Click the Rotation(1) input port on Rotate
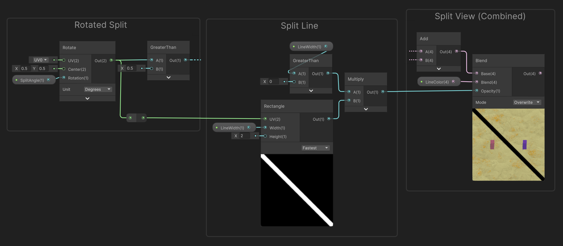This screenshot has height=246, width=563. tap(64, 78)
